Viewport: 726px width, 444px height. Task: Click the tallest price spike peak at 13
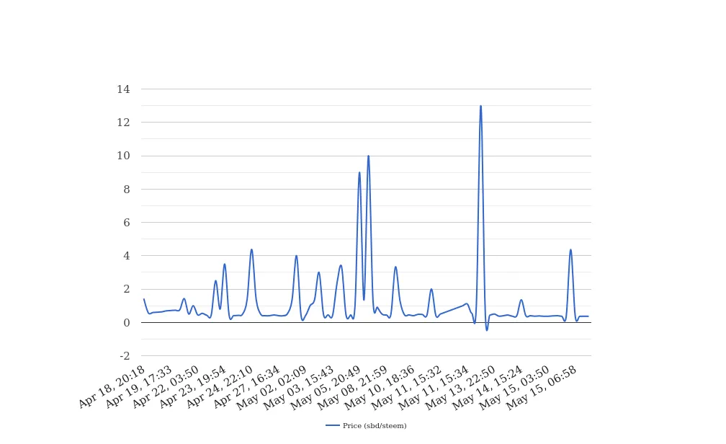480,106
